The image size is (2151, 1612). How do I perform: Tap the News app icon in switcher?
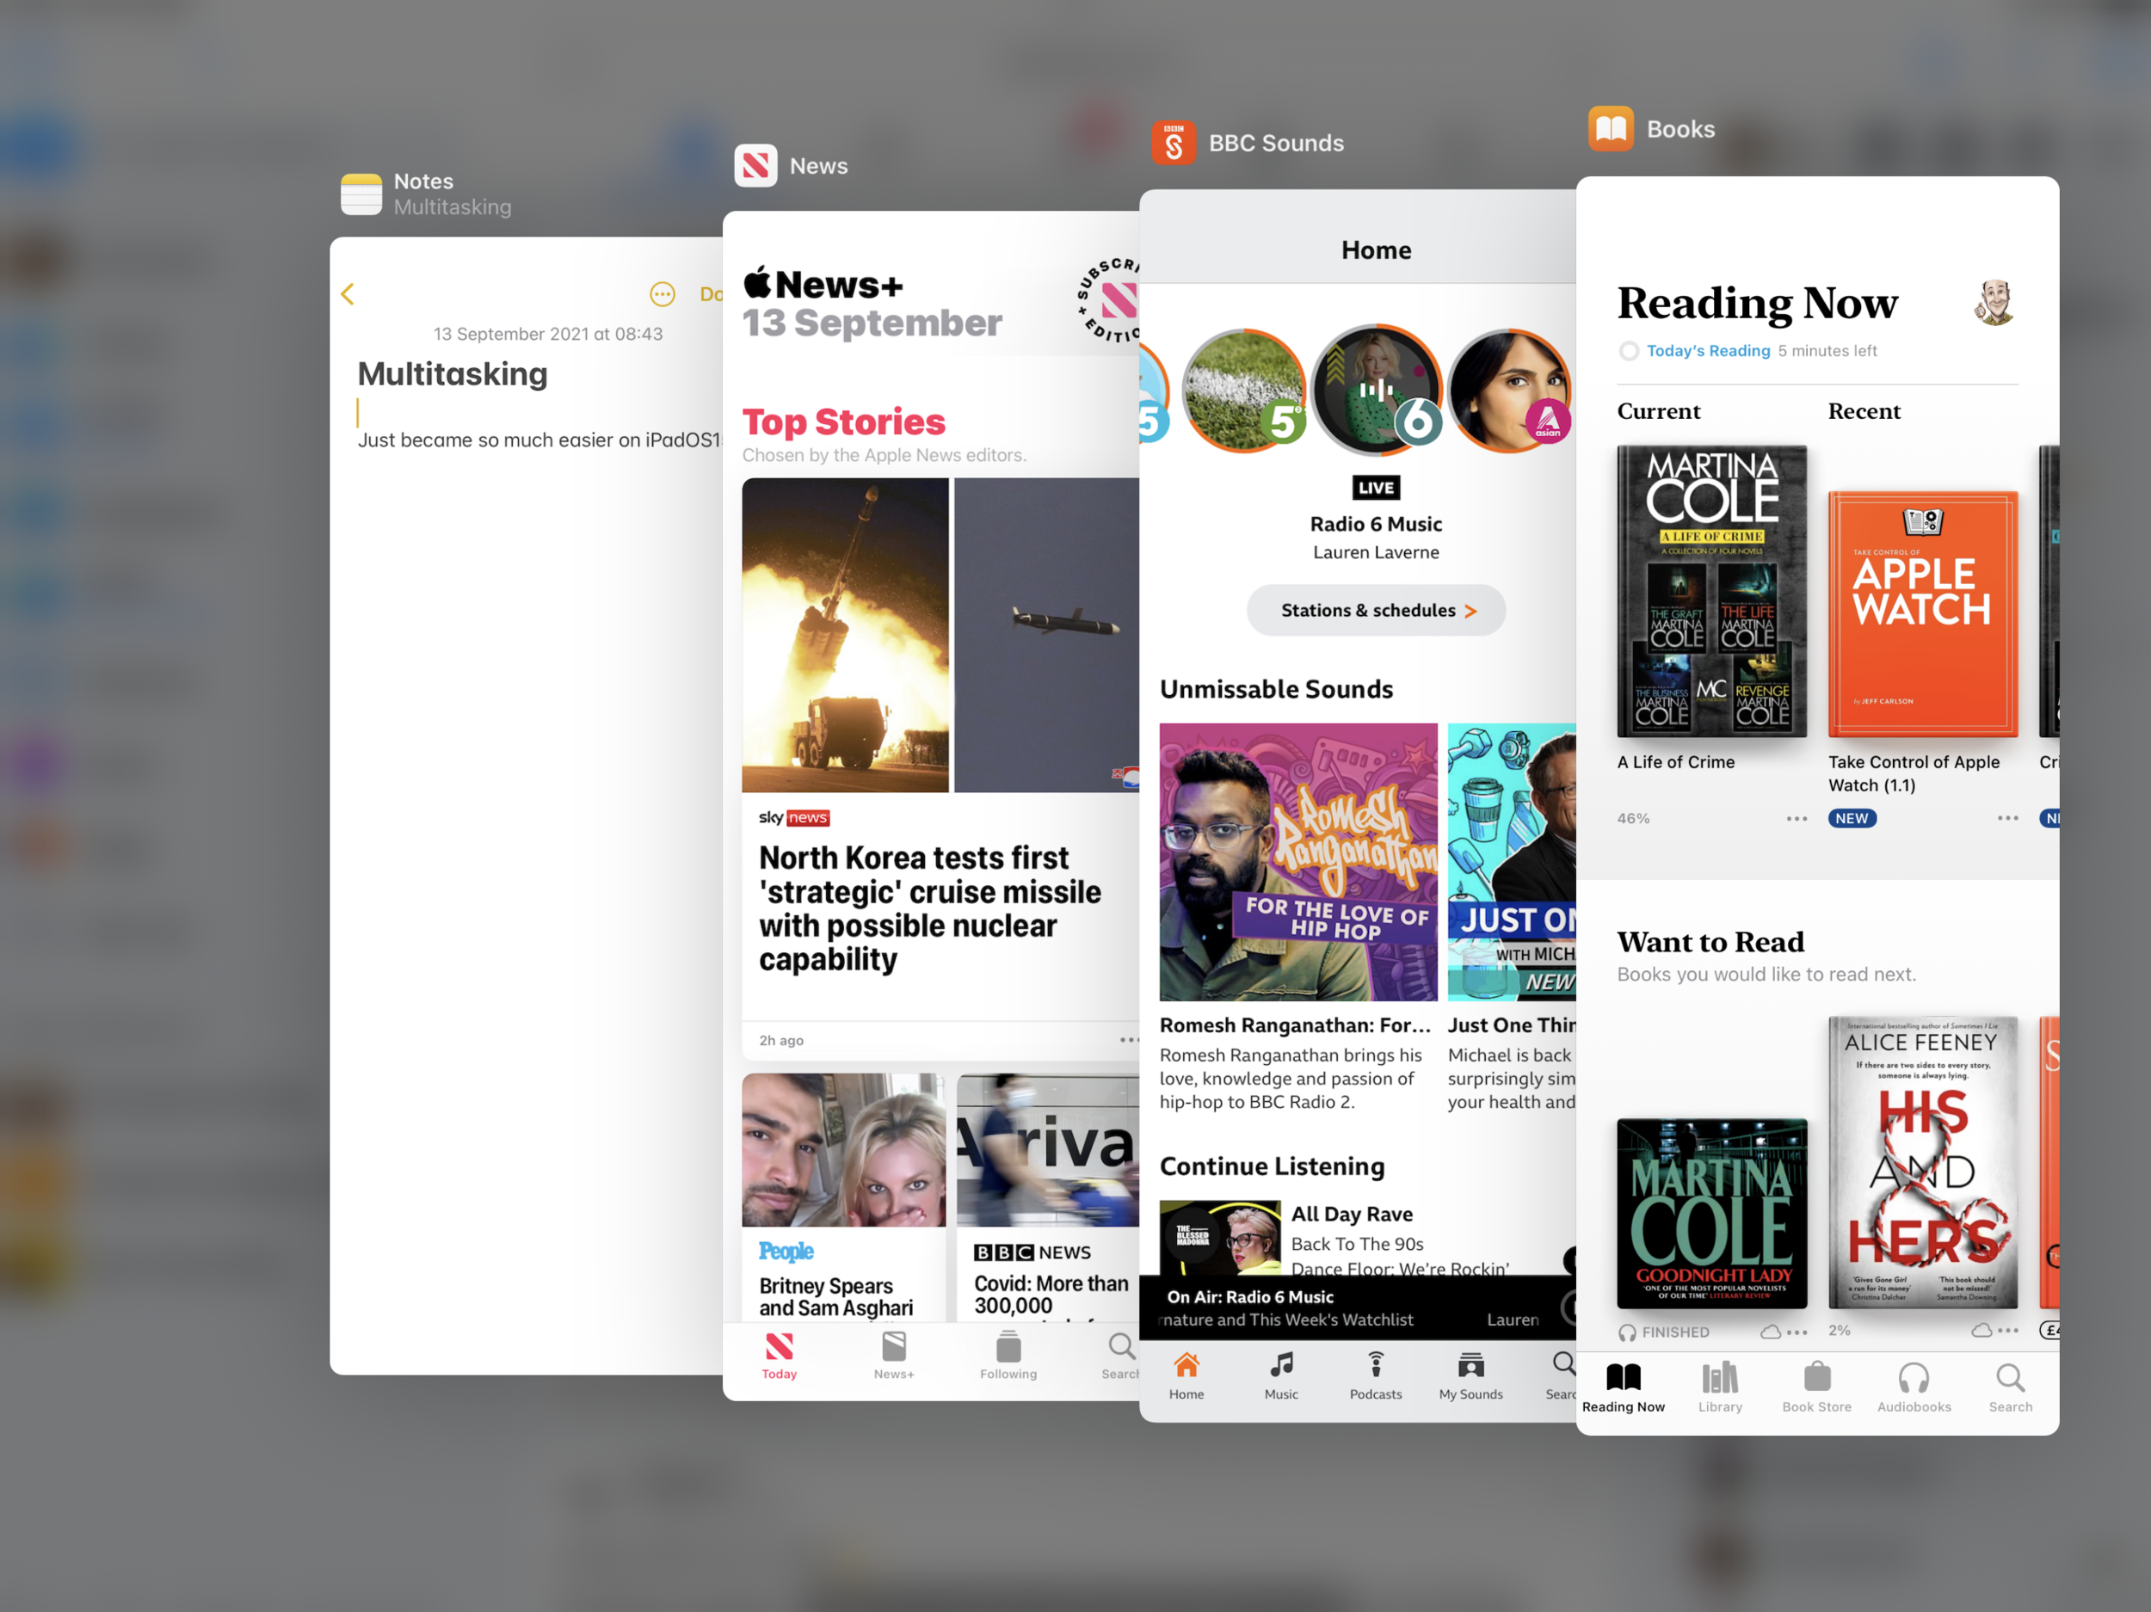click(x=755, y=165)
